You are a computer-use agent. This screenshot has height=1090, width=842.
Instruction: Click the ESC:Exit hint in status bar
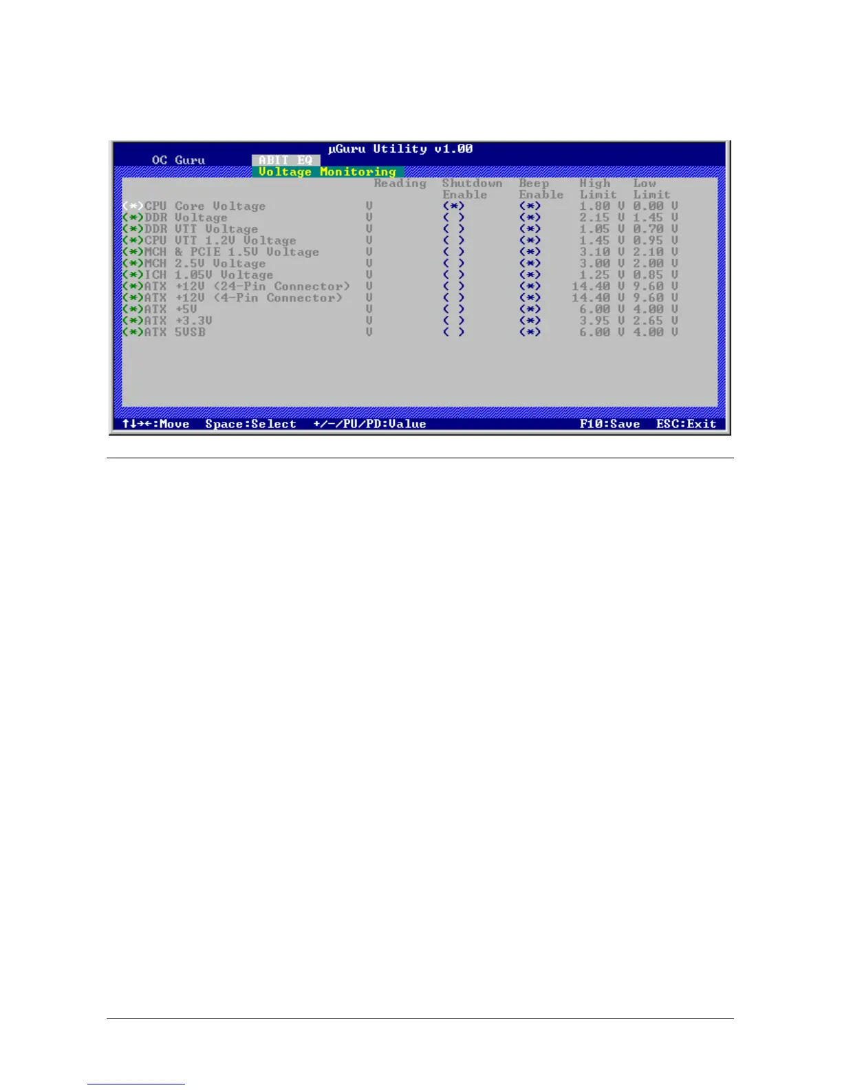click(x=687, y=424)
